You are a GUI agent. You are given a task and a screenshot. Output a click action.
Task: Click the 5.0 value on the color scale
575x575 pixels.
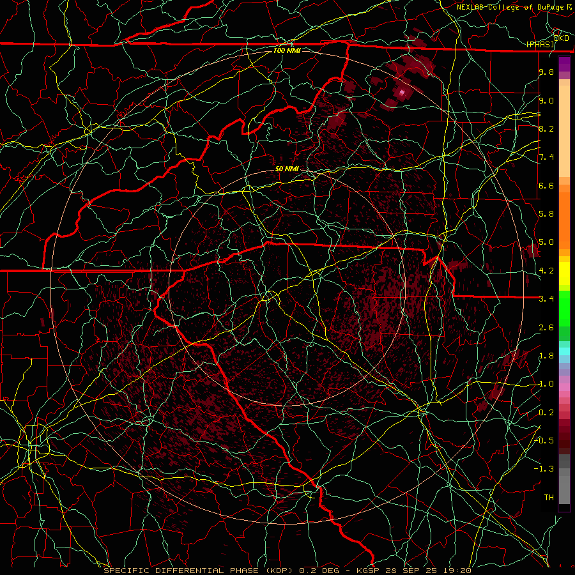(546, 242)
